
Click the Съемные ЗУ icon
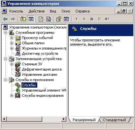point(18,64)
